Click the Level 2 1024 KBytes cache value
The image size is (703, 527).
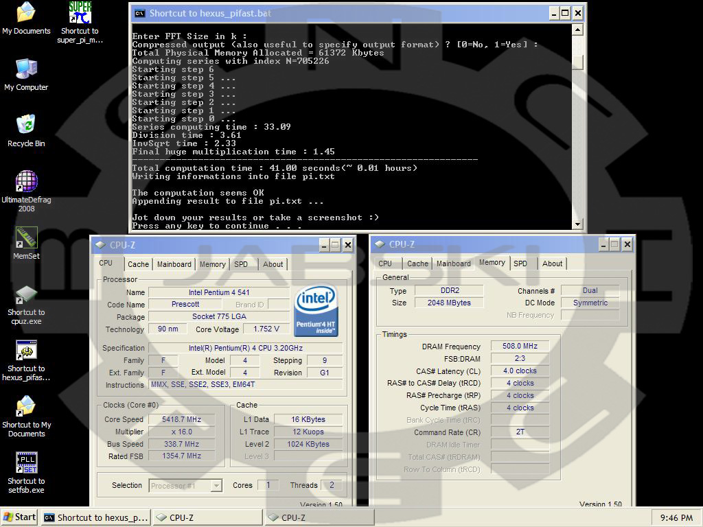click(x=308, y=444)
